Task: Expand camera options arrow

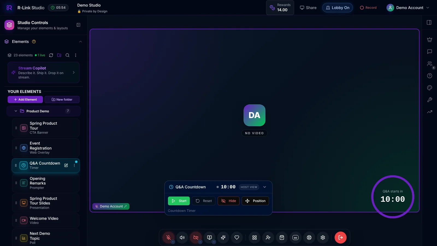Action: [200, 242]
